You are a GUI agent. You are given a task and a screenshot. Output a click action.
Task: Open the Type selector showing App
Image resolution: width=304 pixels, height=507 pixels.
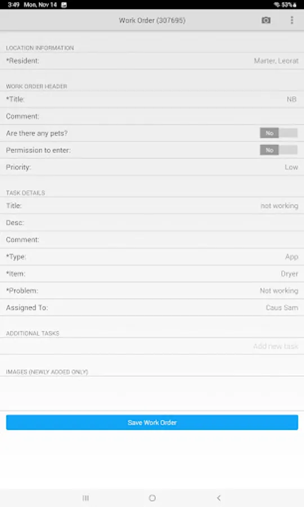(152, 257)
